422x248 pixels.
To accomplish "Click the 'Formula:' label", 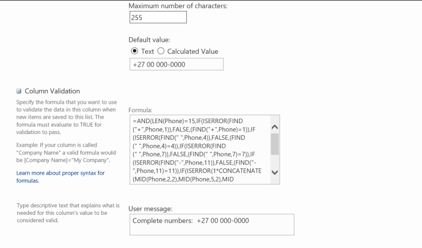I will (x=141, y=109).
